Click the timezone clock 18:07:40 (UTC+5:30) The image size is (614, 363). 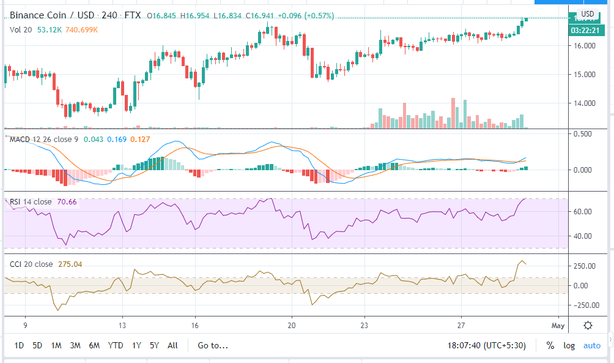coord(486,345)
